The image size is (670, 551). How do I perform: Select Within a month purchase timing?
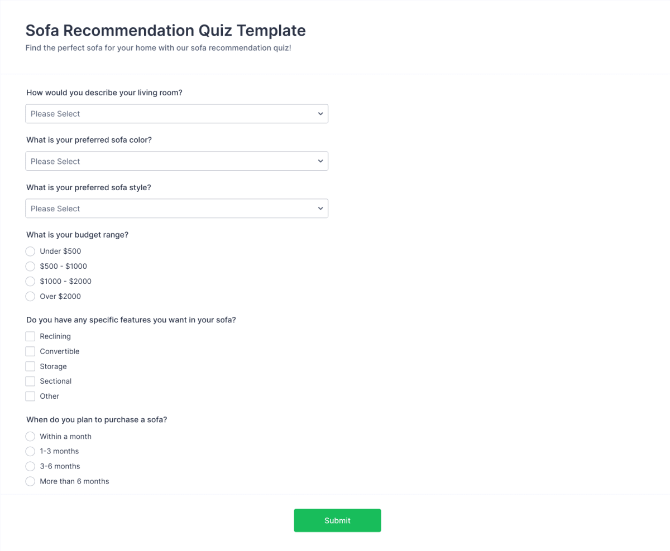(30, 436)
